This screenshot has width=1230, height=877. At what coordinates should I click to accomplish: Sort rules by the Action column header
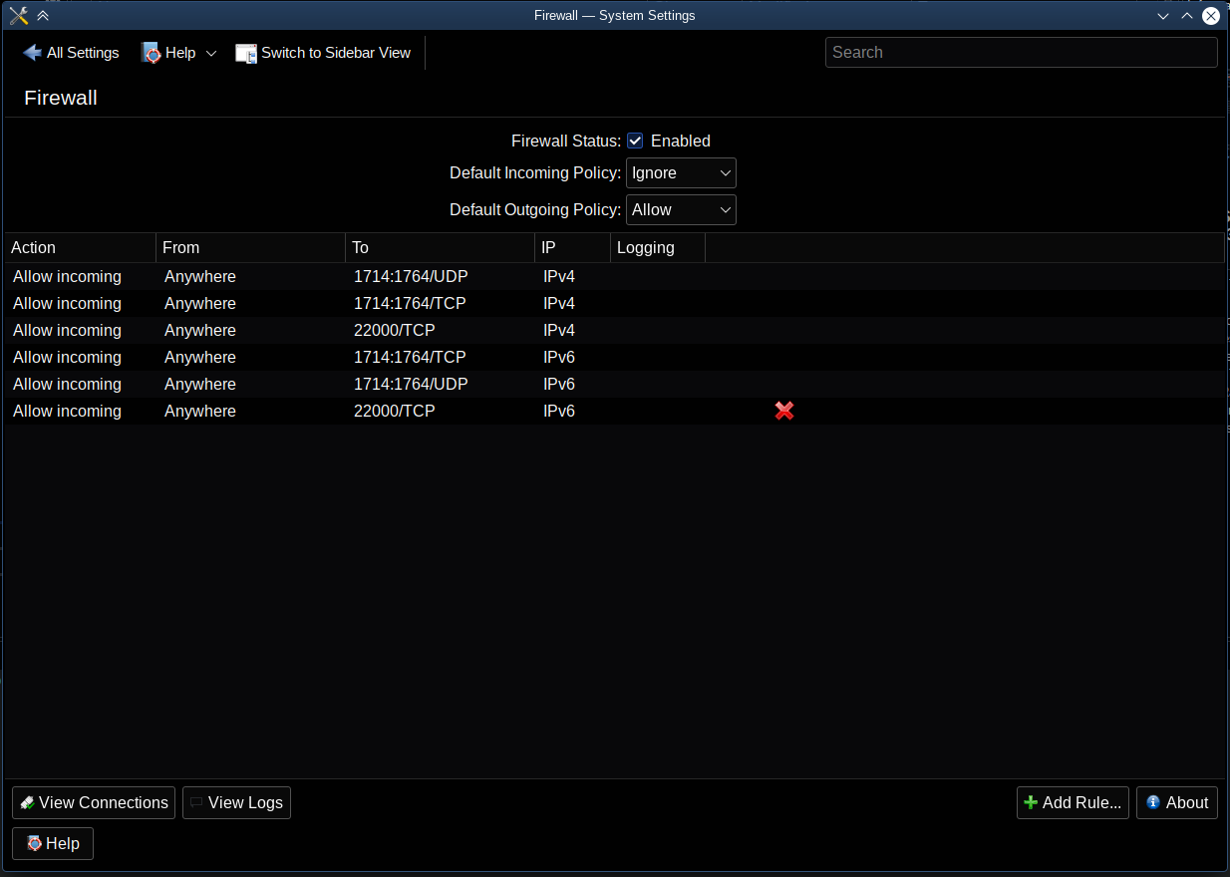[x=80, y=247]
